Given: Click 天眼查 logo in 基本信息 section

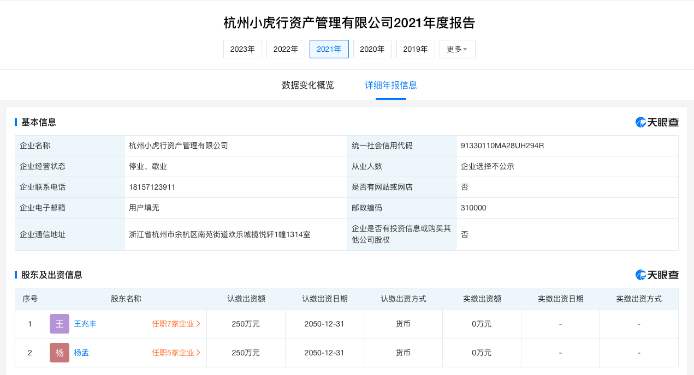Looking at the screenshot, I should click(x=657, y=122).
